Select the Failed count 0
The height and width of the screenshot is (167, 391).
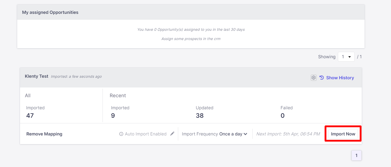283,116
